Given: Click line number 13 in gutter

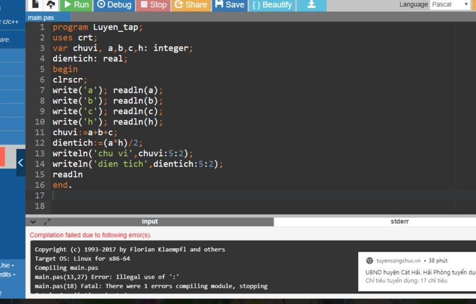Looking at the screenshot, I should point(40,153).
